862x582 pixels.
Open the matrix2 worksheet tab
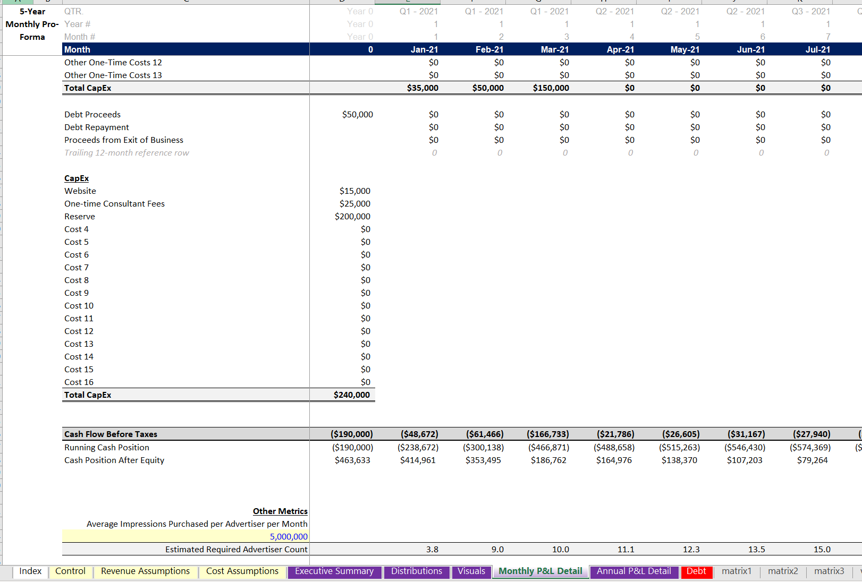click(783, 571)
